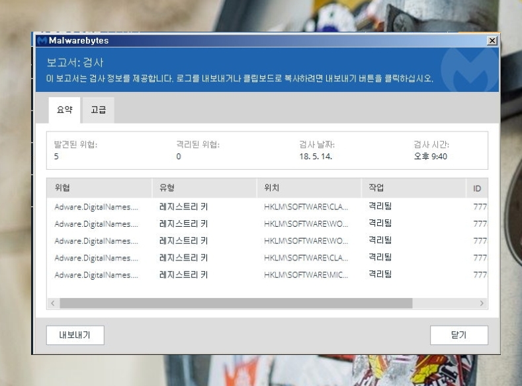Sort by the 위협 column header

pyautogui.click(x=99, y=188)
